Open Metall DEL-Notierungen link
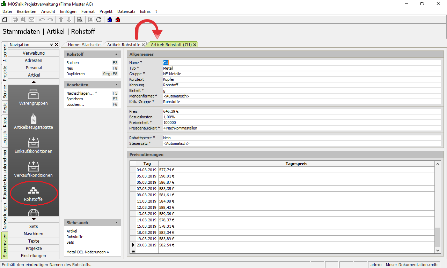Viewport: 447px width, 268px height. 88,252
